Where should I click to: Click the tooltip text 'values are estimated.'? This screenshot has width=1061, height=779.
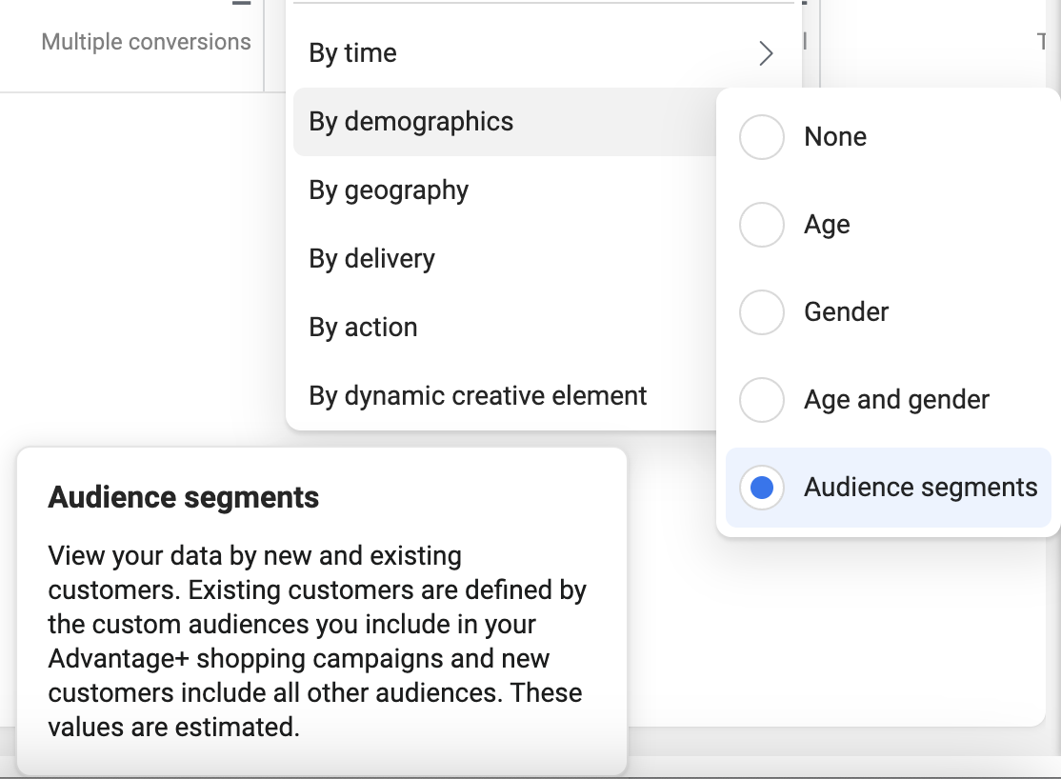click(173, 727)
